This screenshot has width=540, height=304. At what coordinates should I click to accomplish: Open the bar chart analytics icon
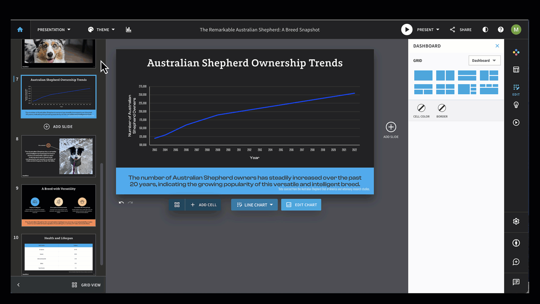[129, 30]
